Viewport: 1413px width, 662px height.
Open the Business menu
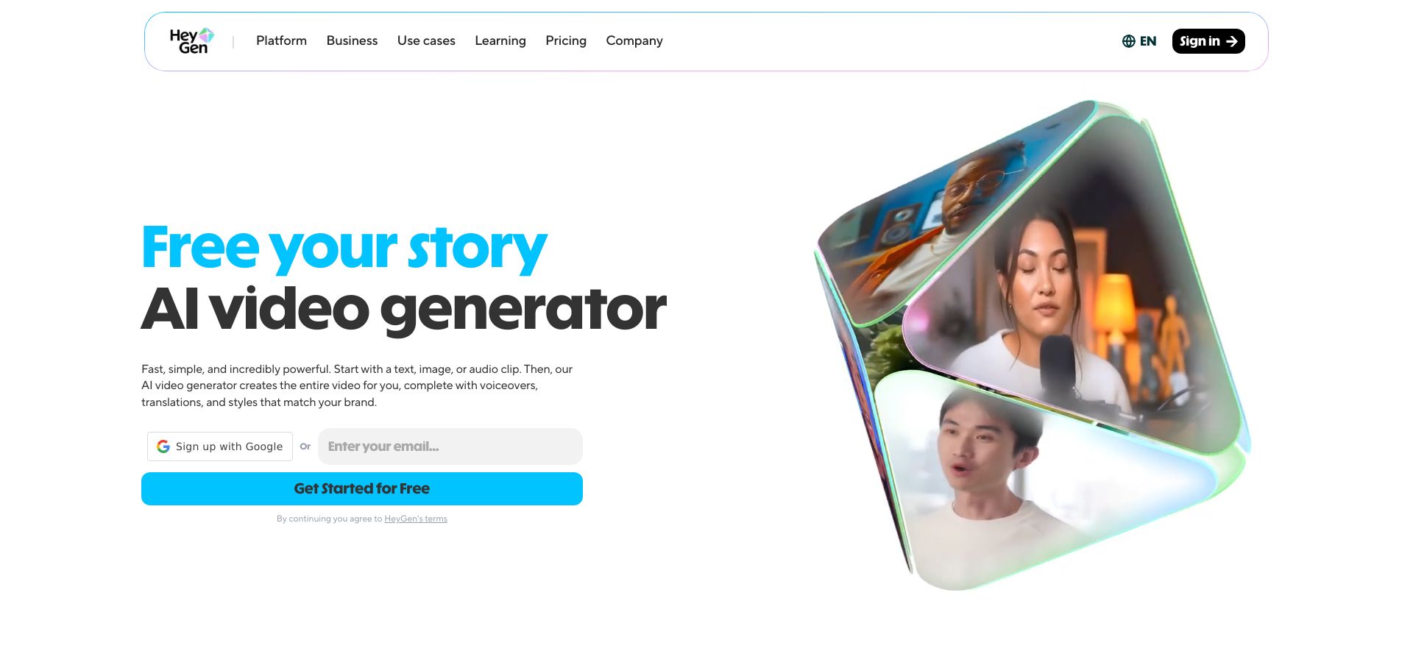pyautogui.click(x=352, y=41)
